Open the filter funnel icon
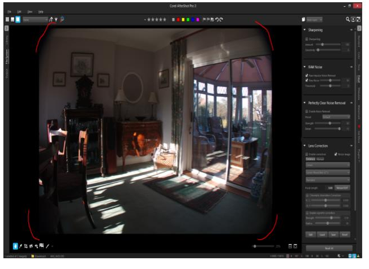Screen dimensions: 369x269 point(56,20)
